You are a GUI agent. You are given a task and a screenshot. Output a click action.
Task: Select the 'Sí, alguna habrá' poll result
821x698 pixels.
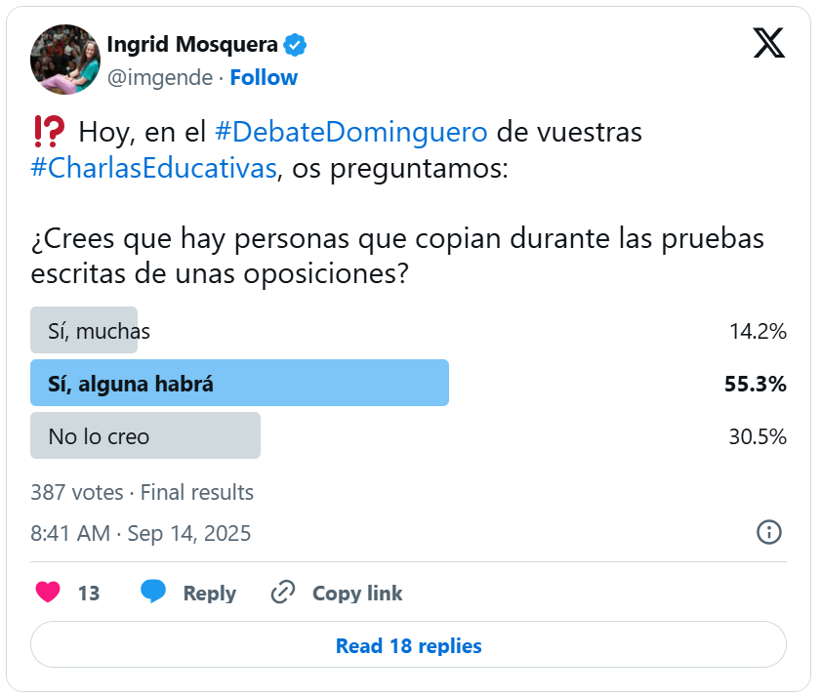tap(239, 384)
